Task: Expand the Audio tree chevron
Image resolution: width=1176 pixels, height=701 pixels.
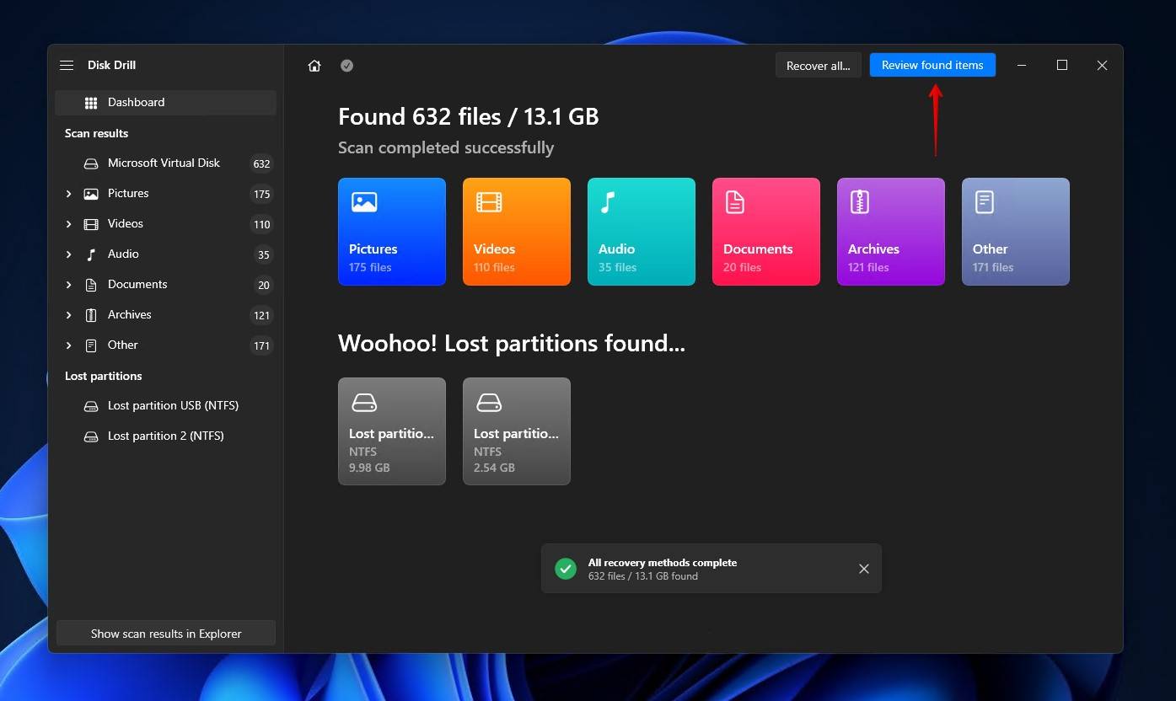Action: (68, 254)
